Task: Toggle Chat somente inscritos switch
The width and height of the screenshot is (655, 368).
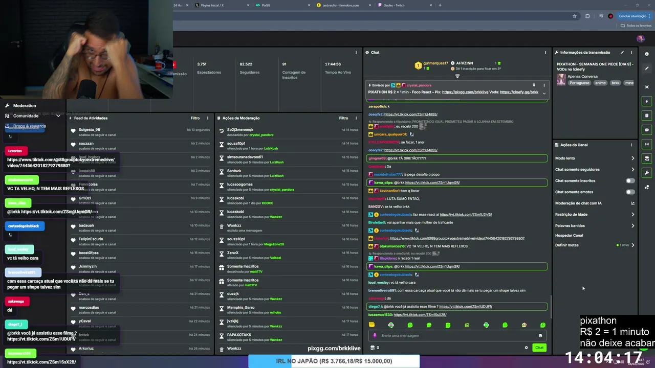Action: click(630, 180)
